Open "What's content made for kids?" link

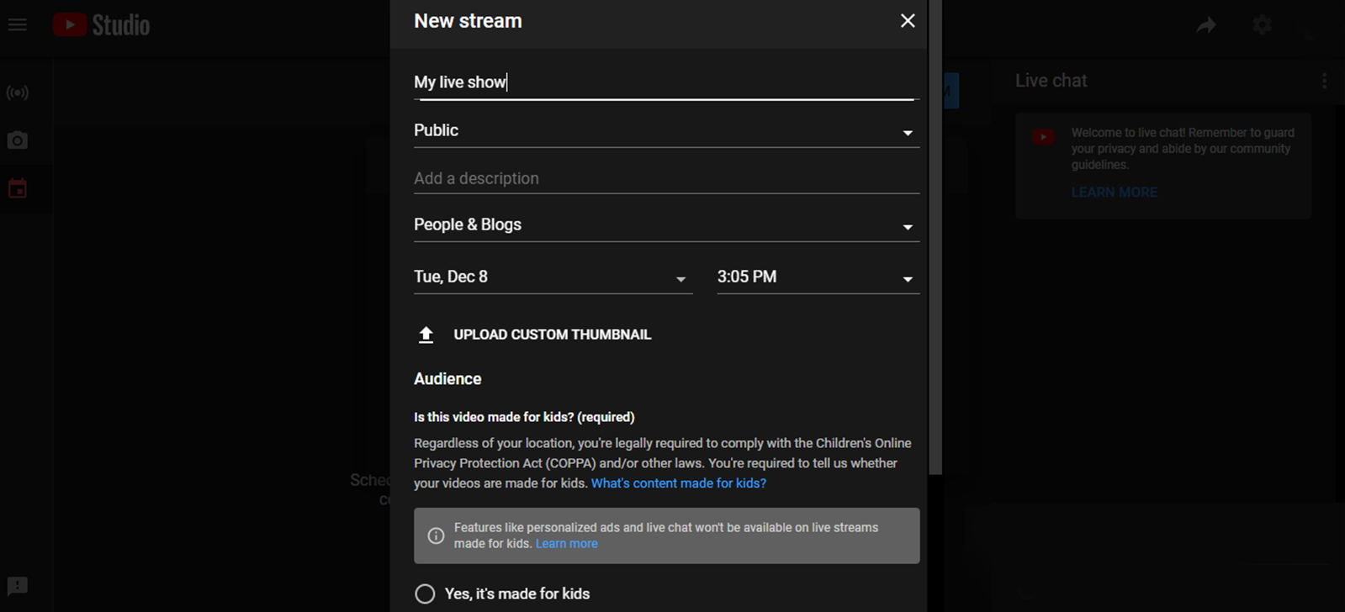(x=678, y=483)
